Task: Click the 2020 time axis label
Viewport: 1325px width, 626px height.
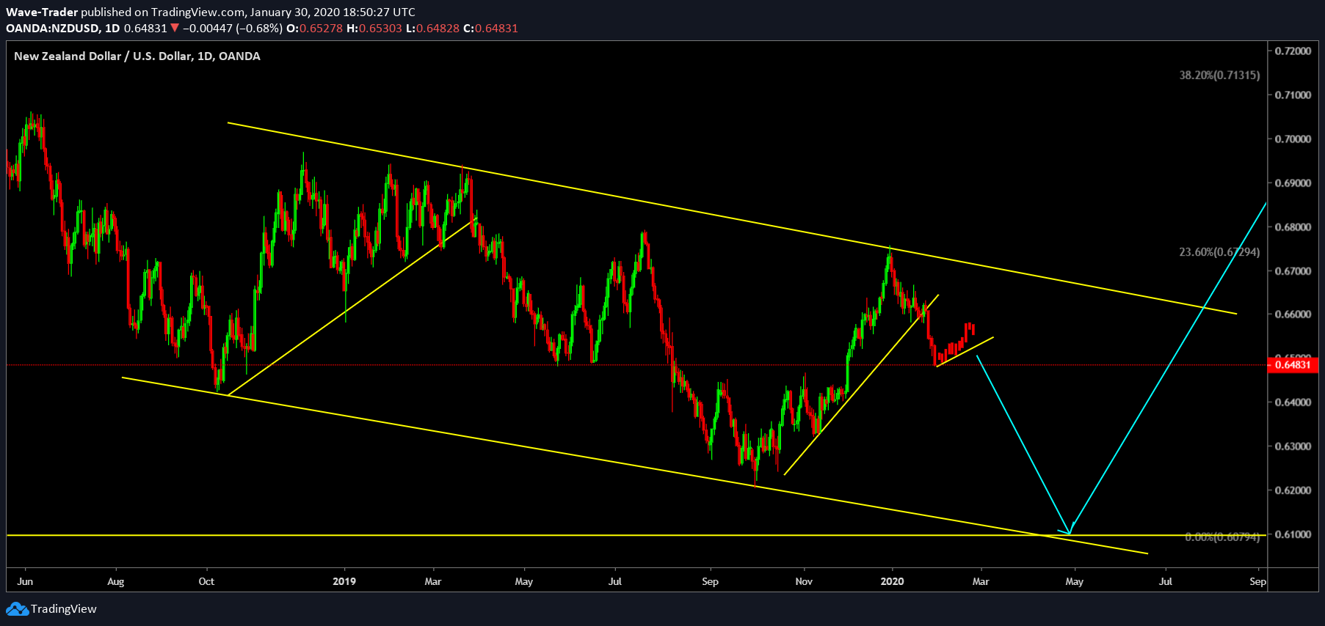Action: [x=892, y=581]
